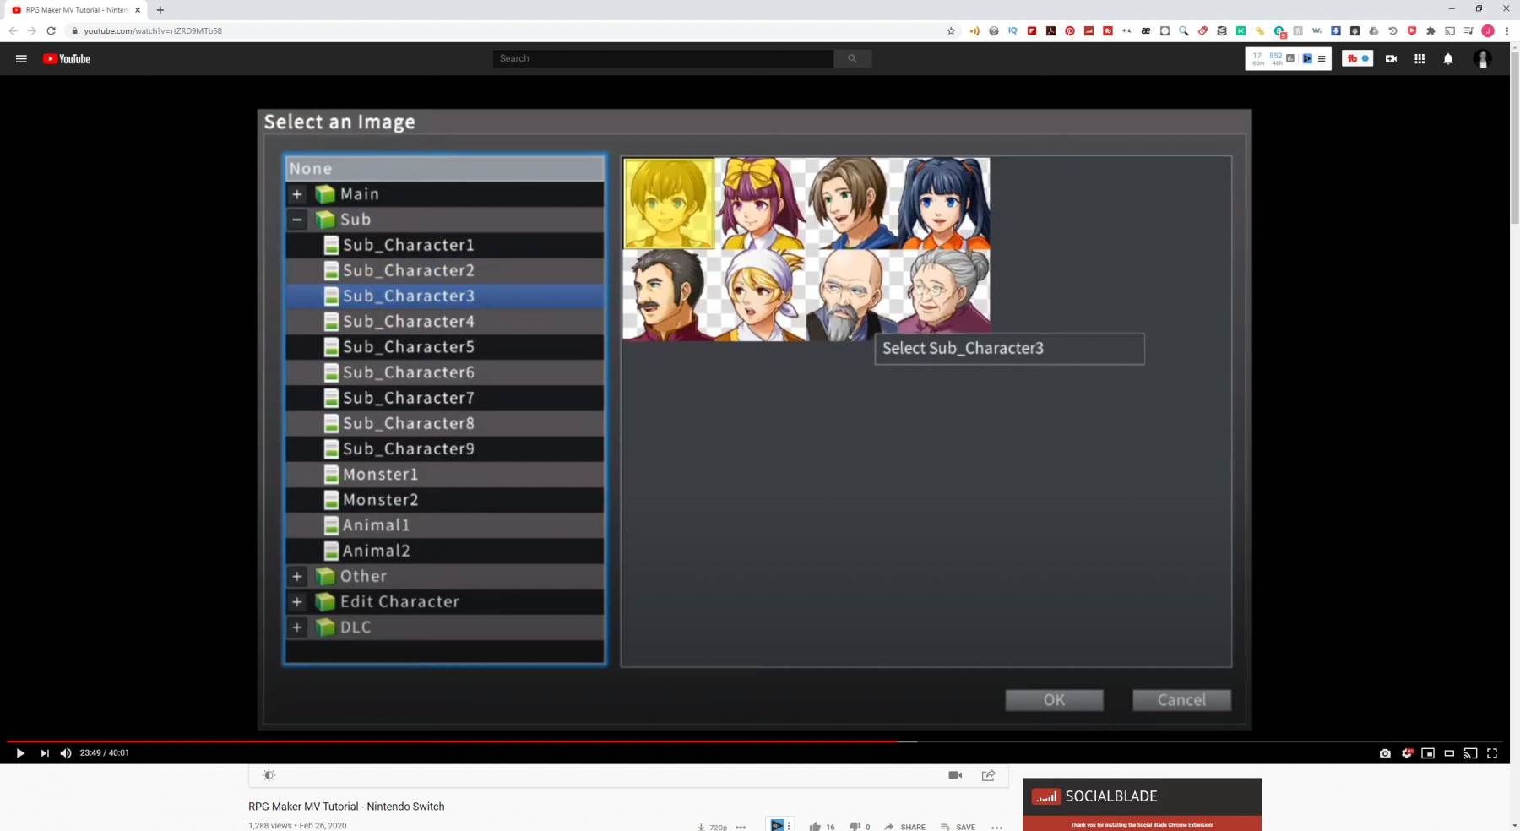Click the SAVE button
The height and width of the screenshot is (831, 1520).
click(958, 827)
